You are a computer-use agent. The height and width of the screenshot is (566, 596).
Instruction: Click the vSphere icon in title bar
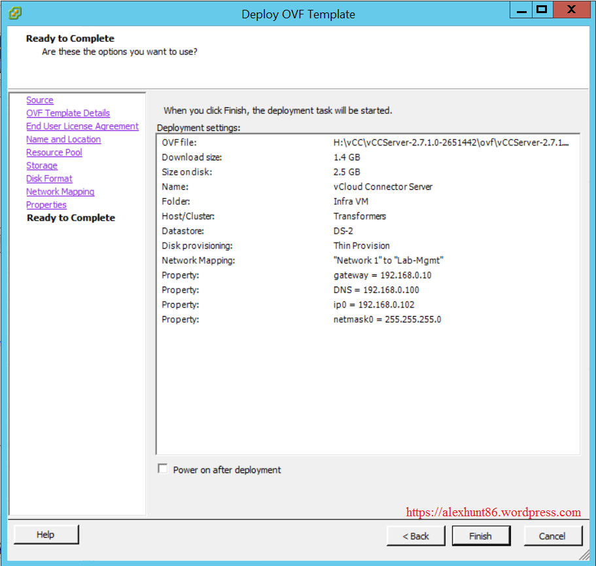16,12
